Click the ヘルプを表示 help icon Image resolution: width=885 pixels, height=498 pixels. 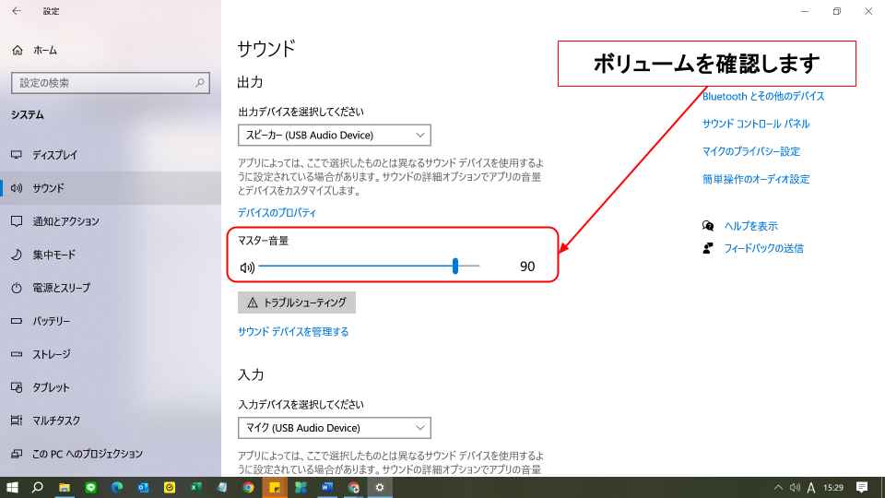pyautogui.click(x=708, y=226)
